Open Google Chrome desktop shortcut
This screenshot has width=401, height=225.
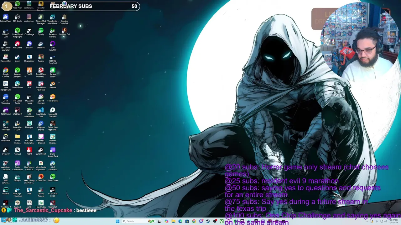(x=6, y=72)
